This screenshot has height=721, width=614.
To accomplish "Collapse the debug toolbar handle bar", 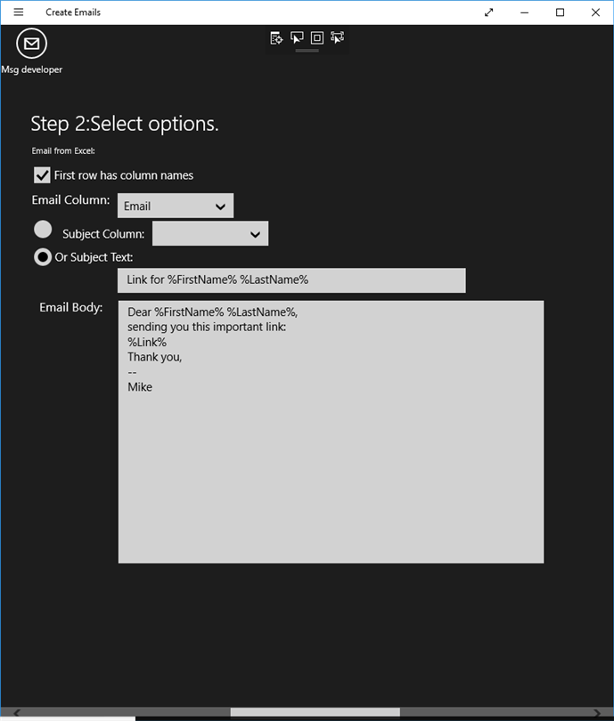I will coord(307,51).
